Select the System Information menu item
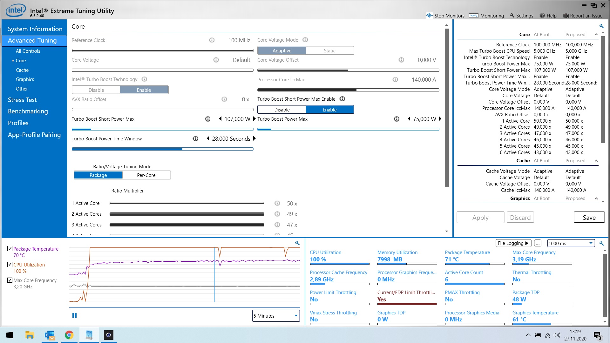 35,29
